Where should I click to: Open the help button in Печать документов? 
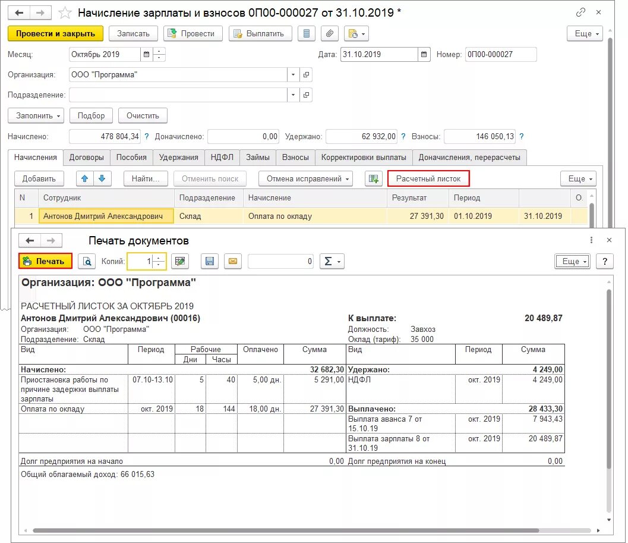[605, 262]
